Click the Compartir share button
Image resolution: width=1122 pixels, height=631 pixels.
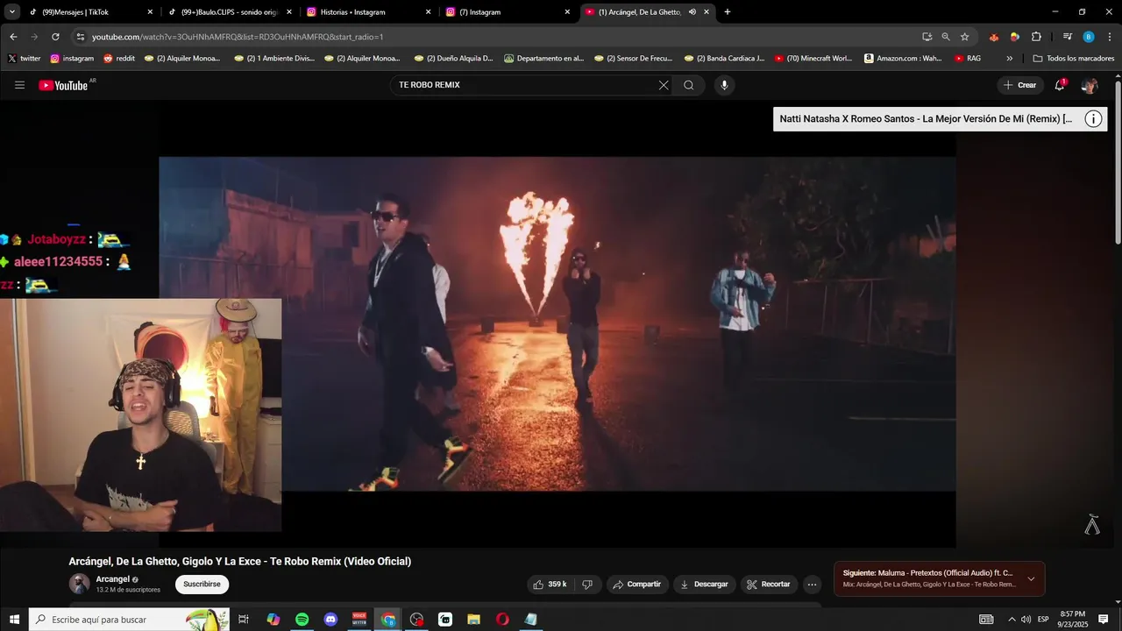click(636, 585)
